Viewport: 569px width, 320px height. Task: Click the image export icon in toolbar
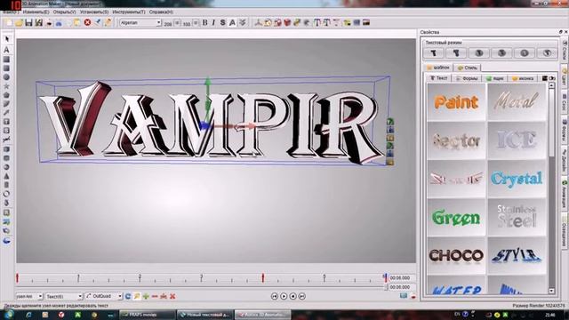366,22
